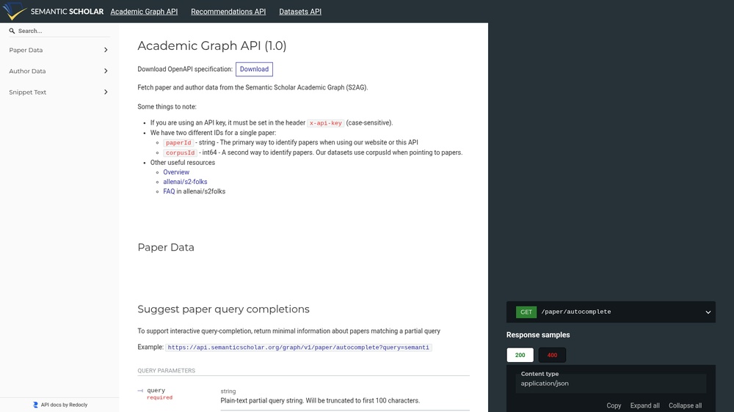Open Datasets API tab
The image size is (734, 412).
click(x=300, y=12)
